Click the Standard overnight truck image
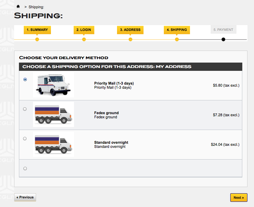Image resolution: width=254 pixels, height=207 pixels. 53,144
